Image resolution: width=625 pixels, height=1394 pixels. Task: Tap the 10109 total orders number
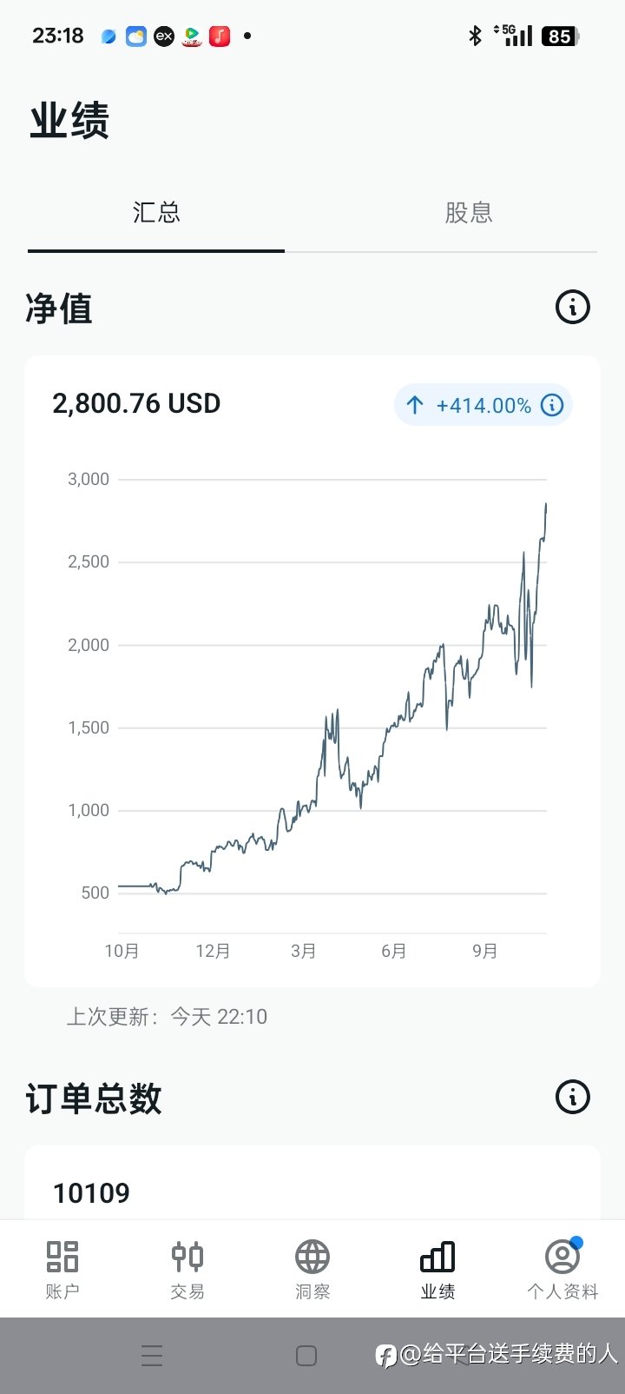91,1193
